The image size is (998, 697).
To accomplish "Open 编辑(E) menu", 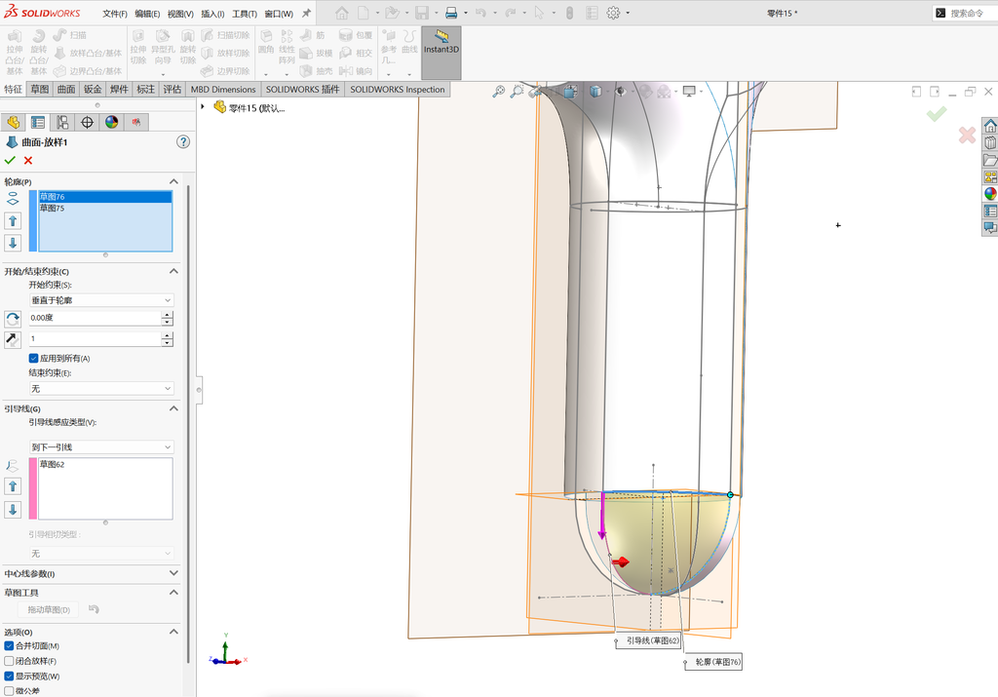I will tap(147, 14).
